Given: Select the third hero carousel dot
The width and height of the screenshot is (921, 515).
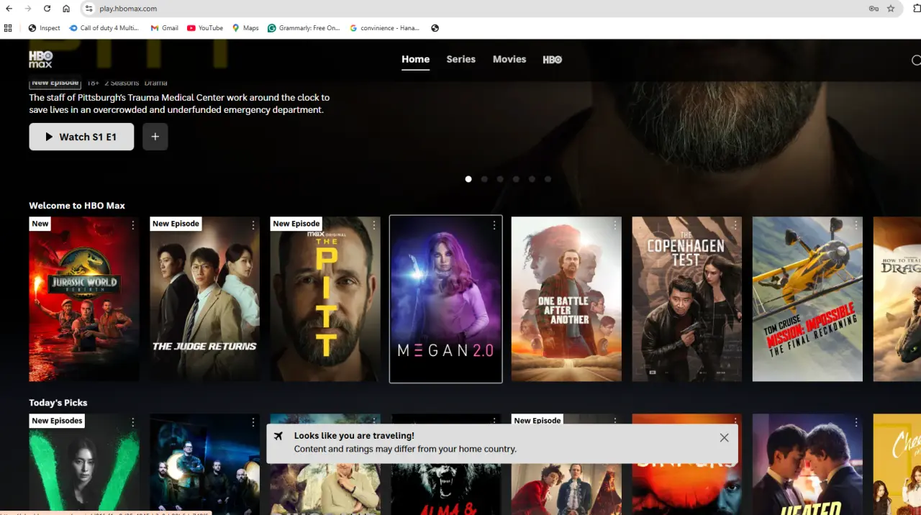Looking at the screenshot, I should point(500,179).
